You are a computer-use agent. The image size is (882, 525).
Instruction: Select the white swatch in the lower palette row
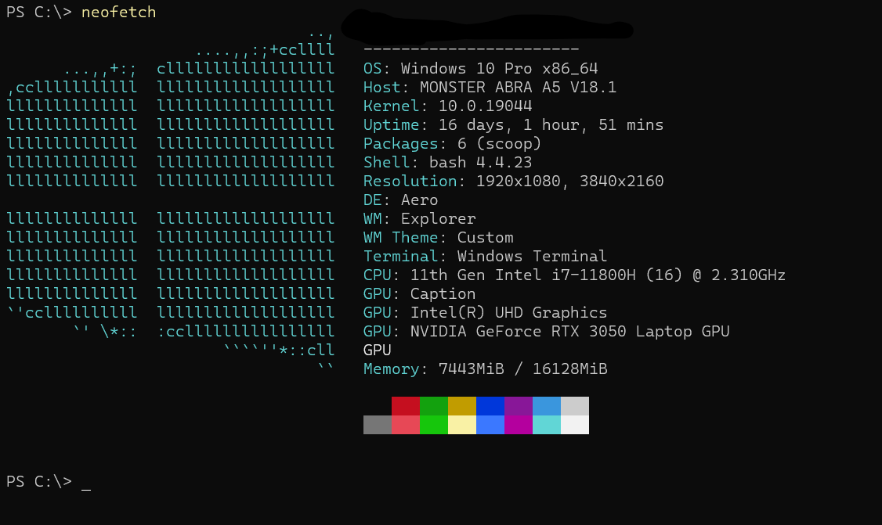click(575, 425)
